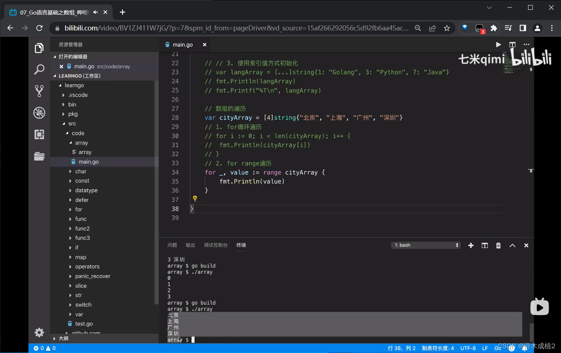Kill terminal with trash icon
The width and height of the screenshot is (561, 353).
[498, 245]
